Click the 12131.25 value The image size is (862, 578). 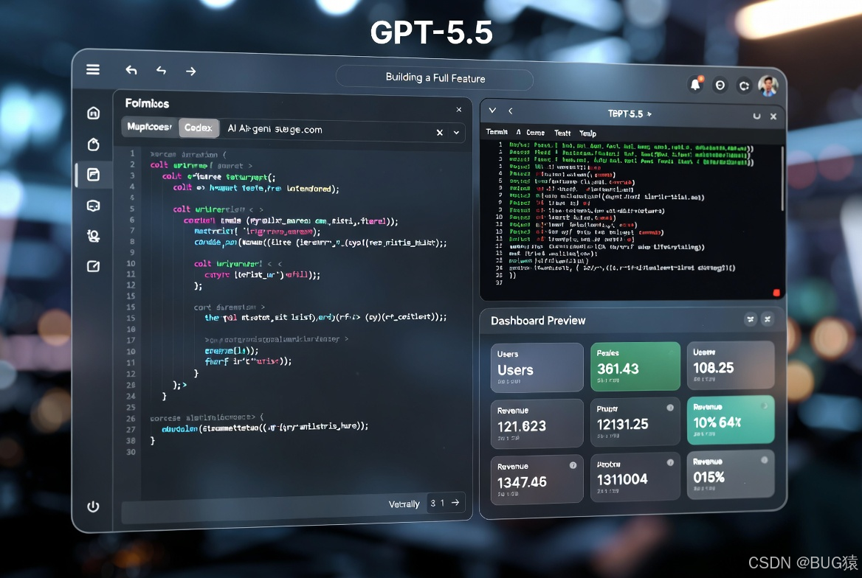(622, 424)
